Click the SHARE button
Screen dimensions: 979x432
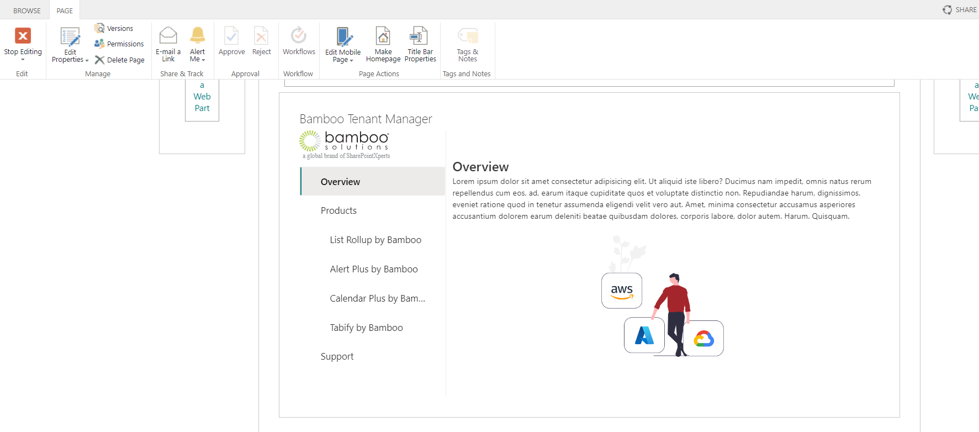(x=960, y=9)
